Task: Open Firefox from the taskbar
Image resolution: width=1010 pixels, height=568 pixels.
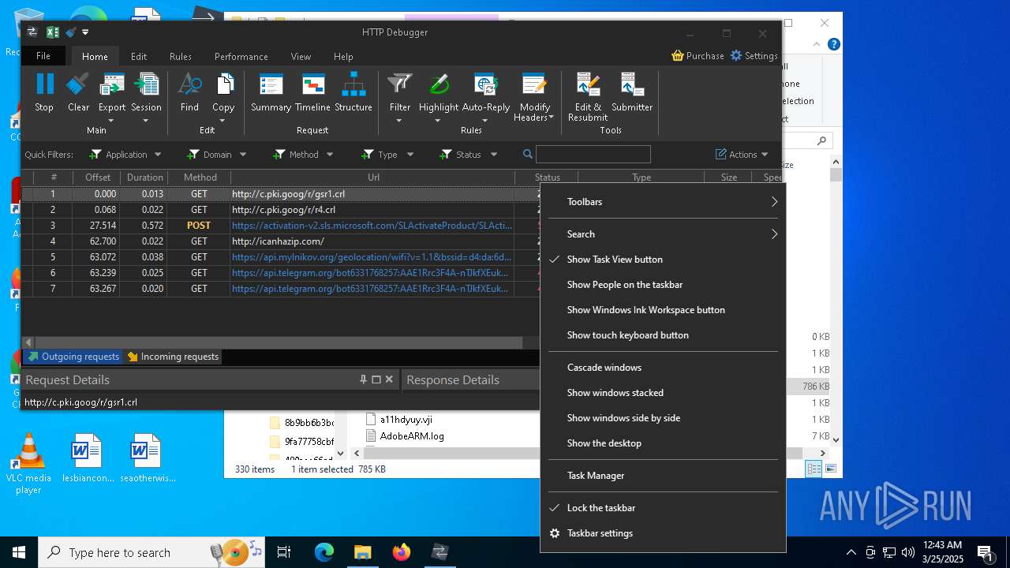Action: [401, 552]
